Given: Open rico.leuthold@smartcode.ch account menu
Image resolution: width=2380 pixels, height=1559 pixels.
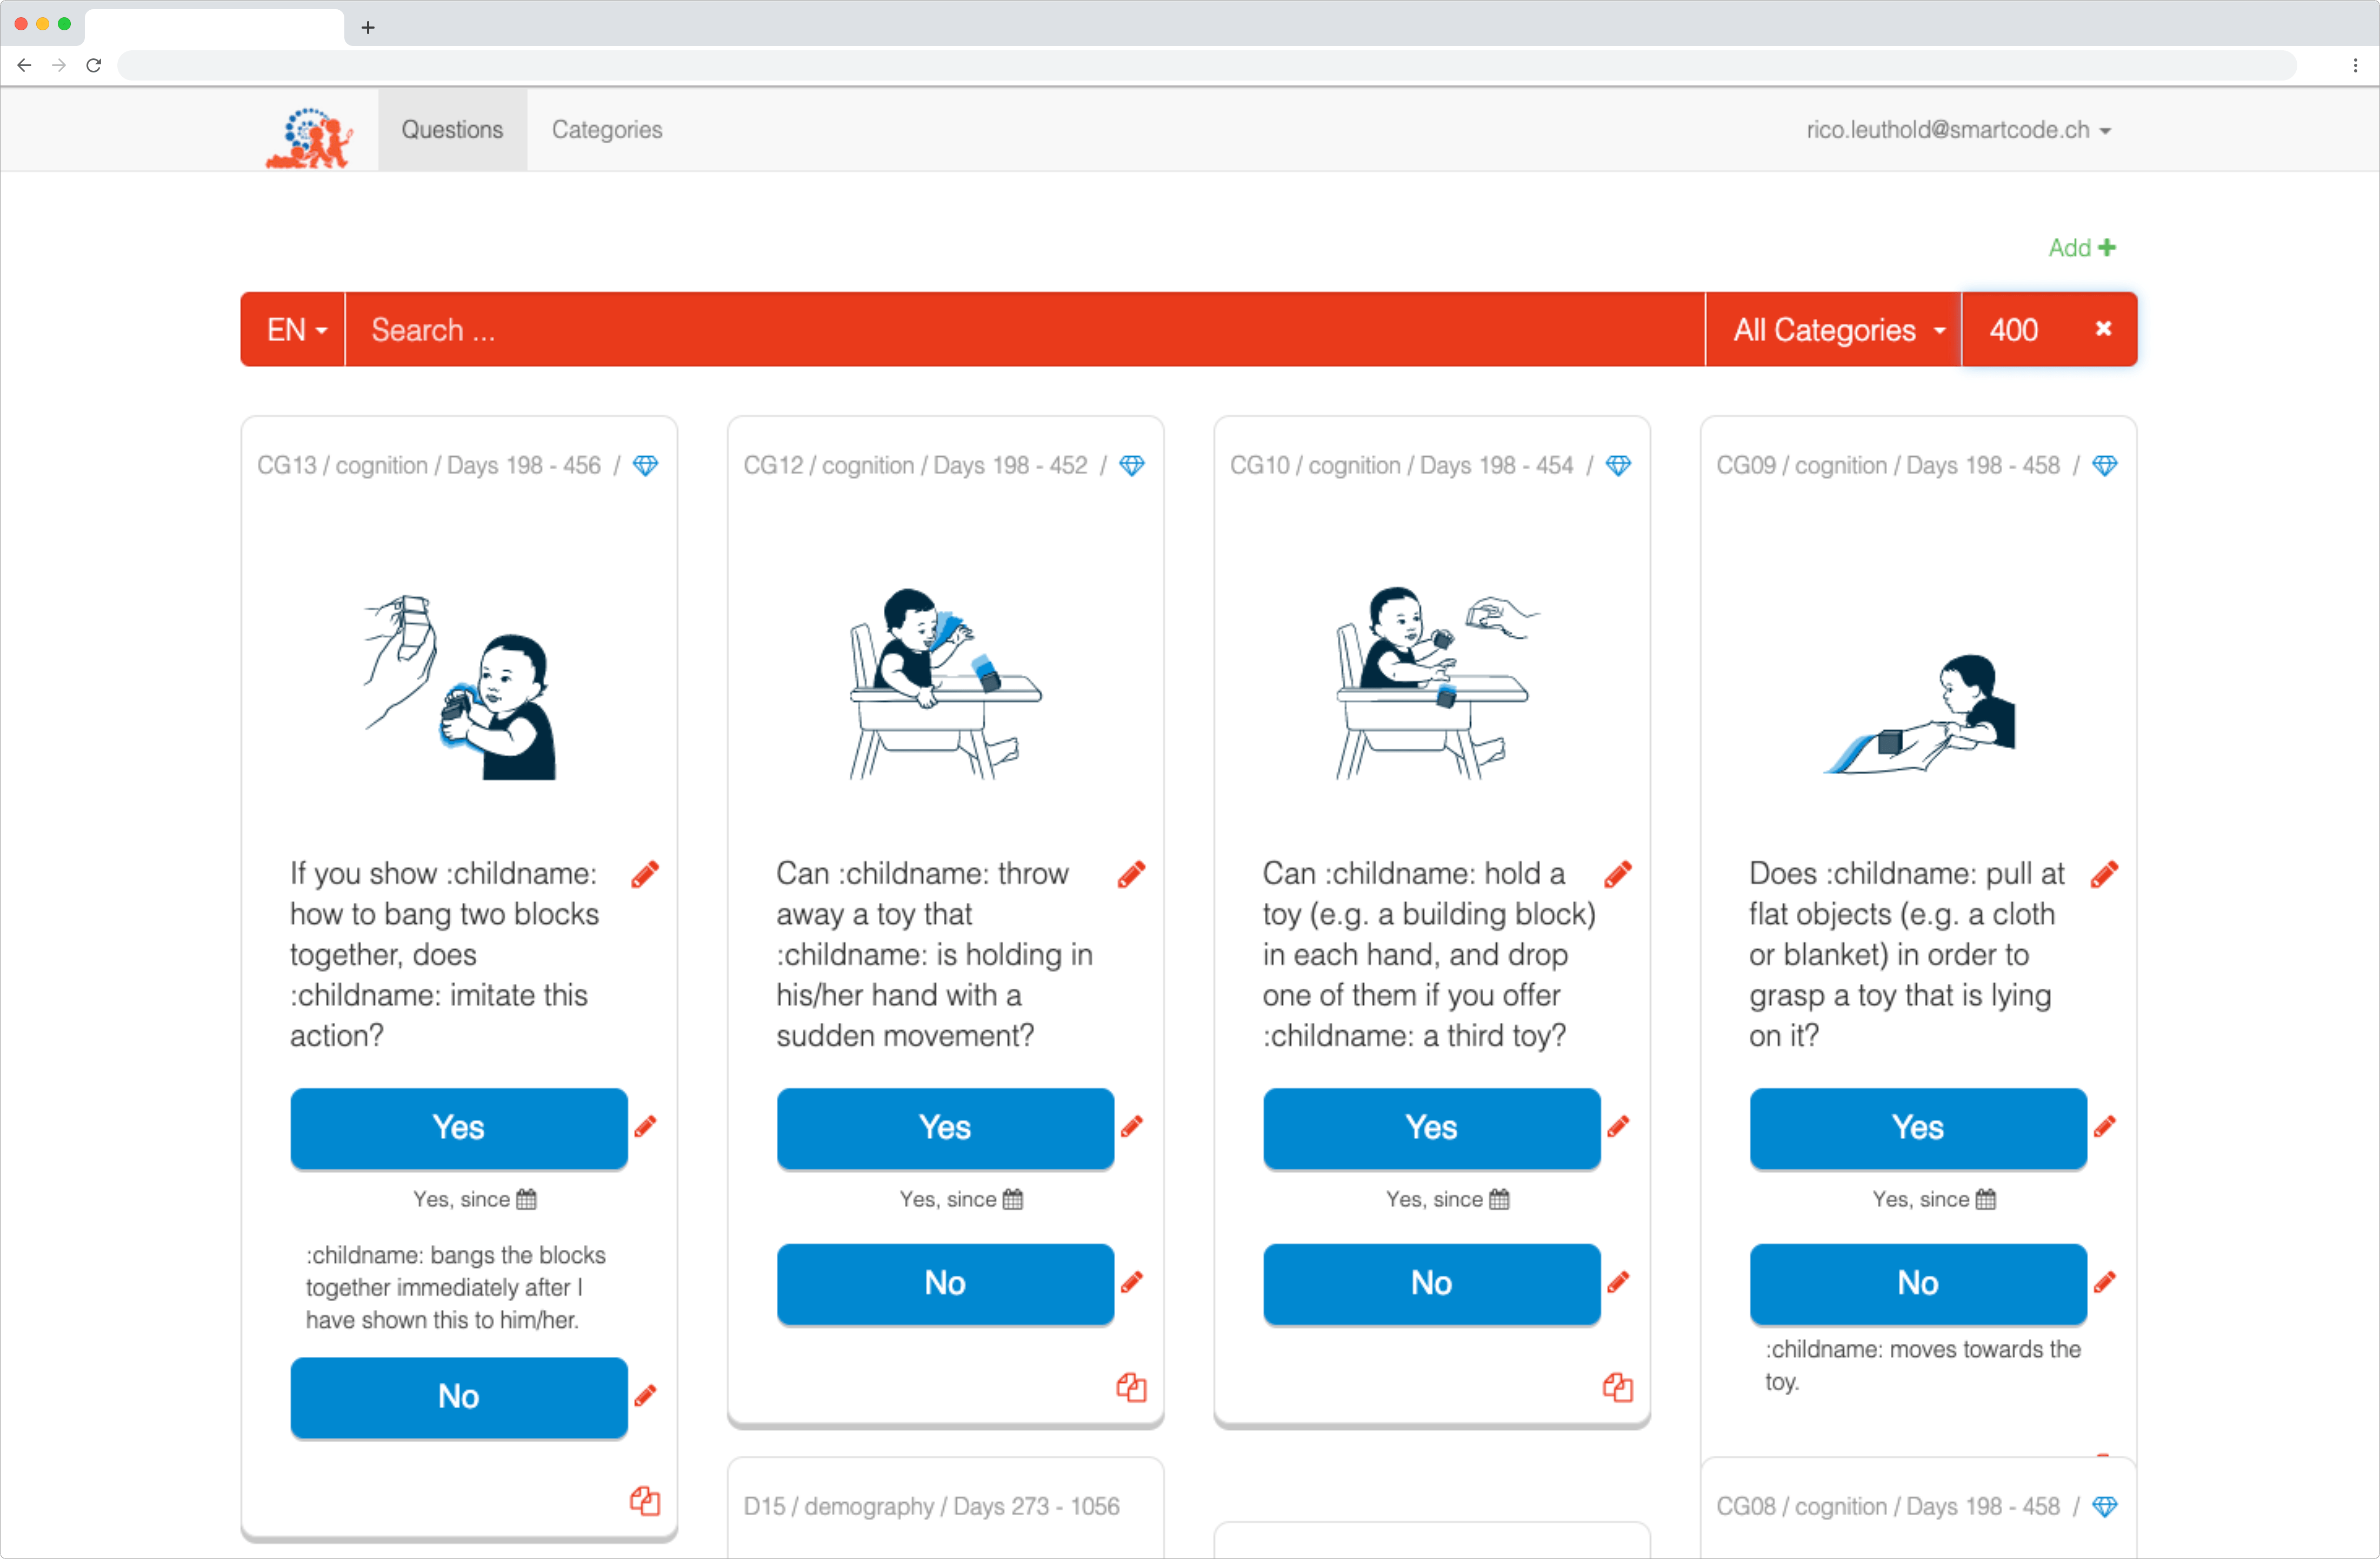Looking at the screenshot, I should (1957, 130).
